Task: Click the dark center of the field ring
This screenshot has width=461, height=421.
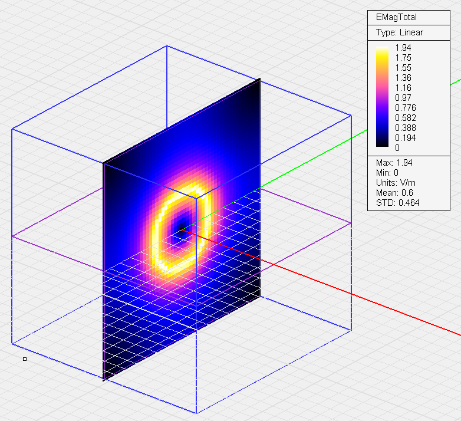Action: click(x=182, y=226)
